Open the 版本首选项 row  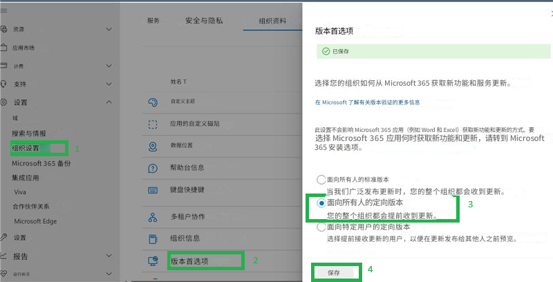point(222,261)
